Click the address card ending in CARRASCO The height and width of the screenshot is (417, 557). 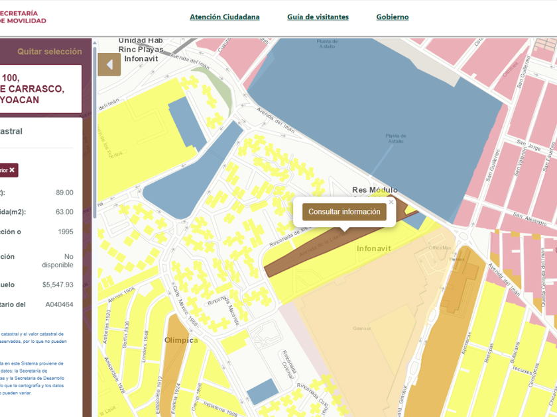tap(40, 89)
